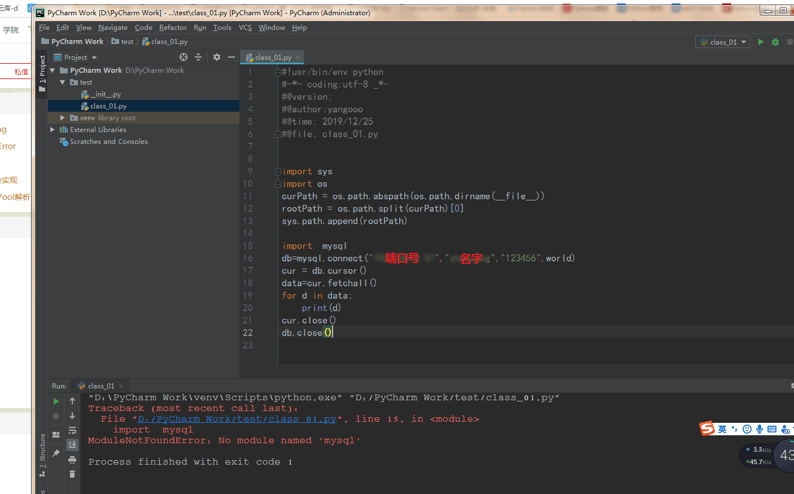Open the Help menu

299,27
